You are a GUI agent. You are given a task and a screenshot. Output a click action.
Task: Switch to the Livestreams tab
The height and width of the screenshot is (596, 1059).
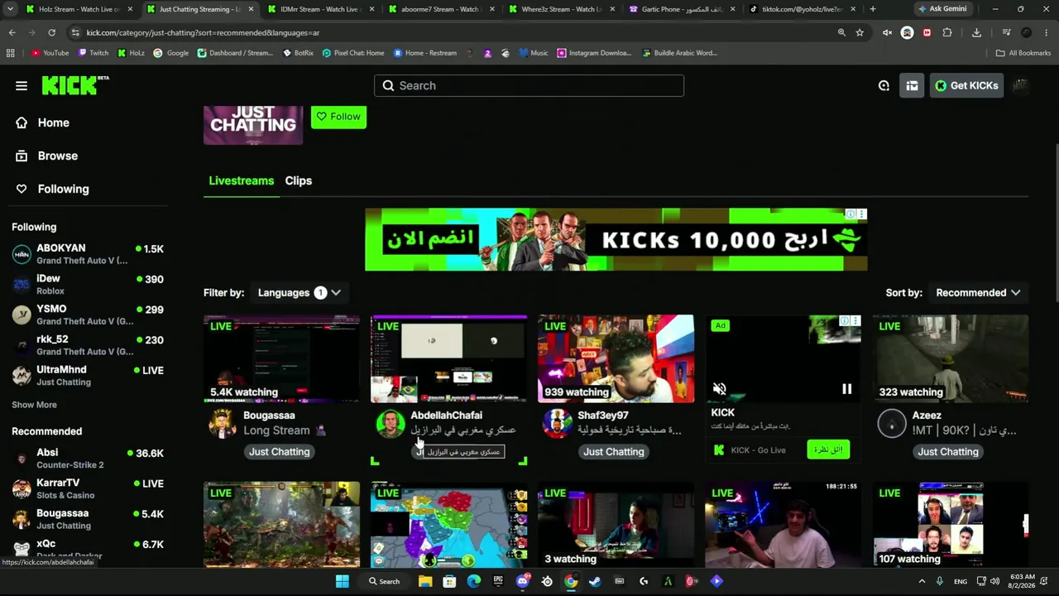(241, 180)
